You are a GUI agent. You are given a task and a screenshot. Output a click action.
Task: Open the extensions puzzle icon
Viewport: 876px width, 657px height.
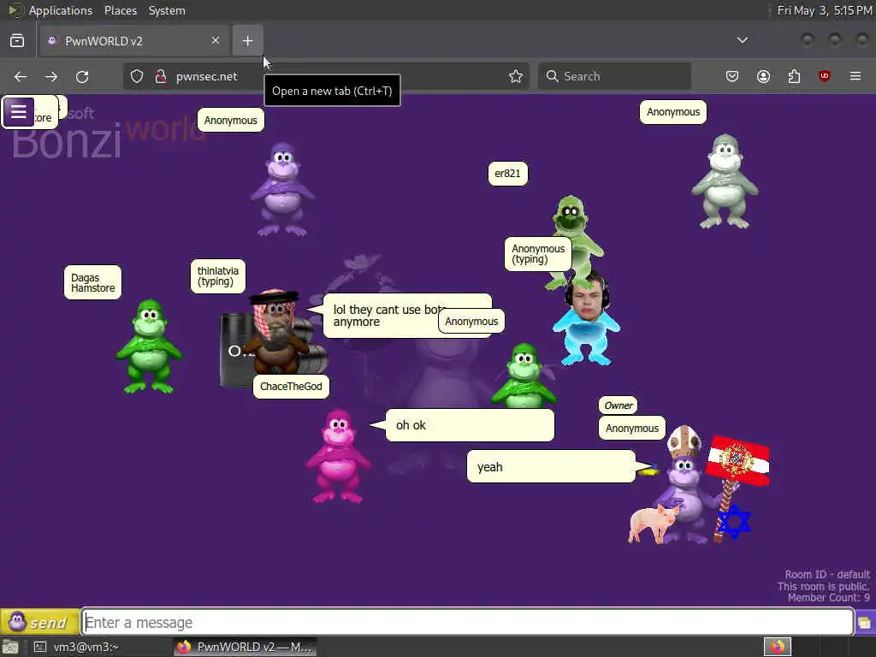pyautogui.click(x=794, y=76)
